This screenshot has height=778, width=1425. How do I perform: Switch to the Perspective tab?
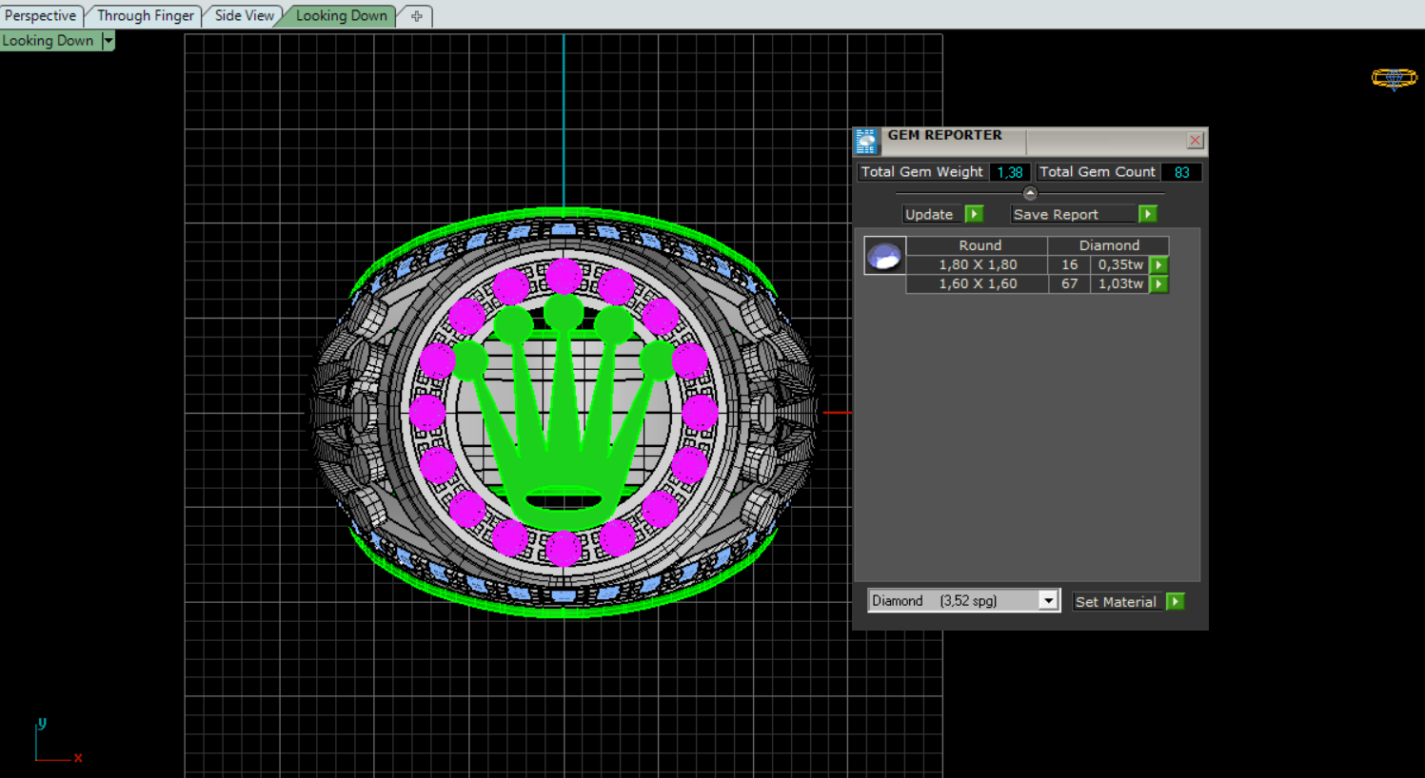coord(40,16)
